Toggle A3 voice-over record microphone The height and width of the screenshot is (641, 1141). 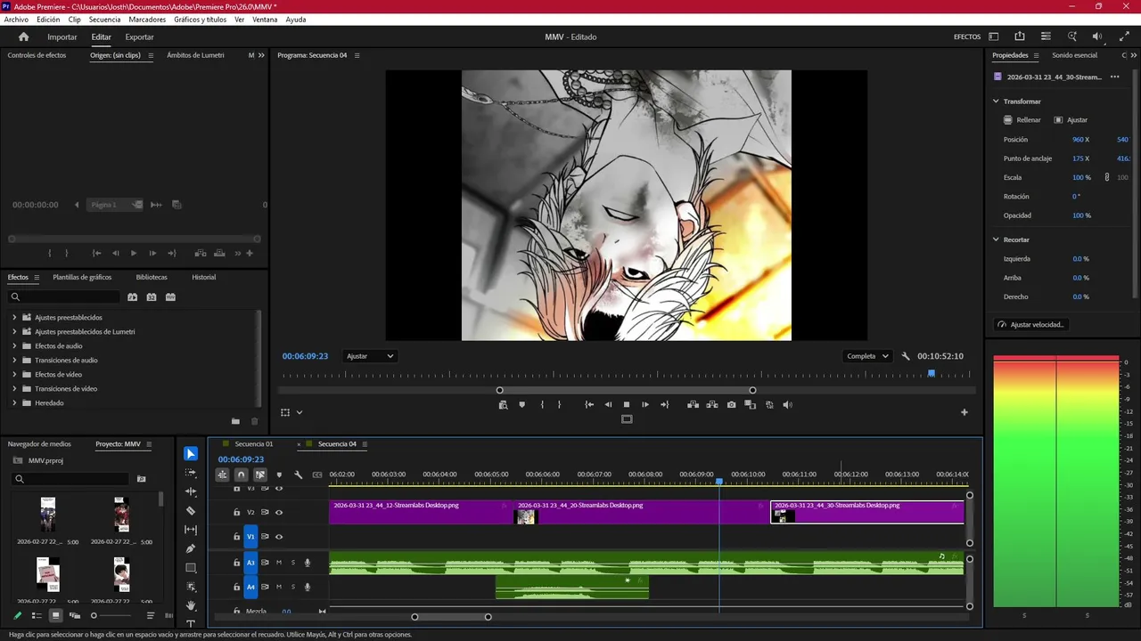[308, 563]
